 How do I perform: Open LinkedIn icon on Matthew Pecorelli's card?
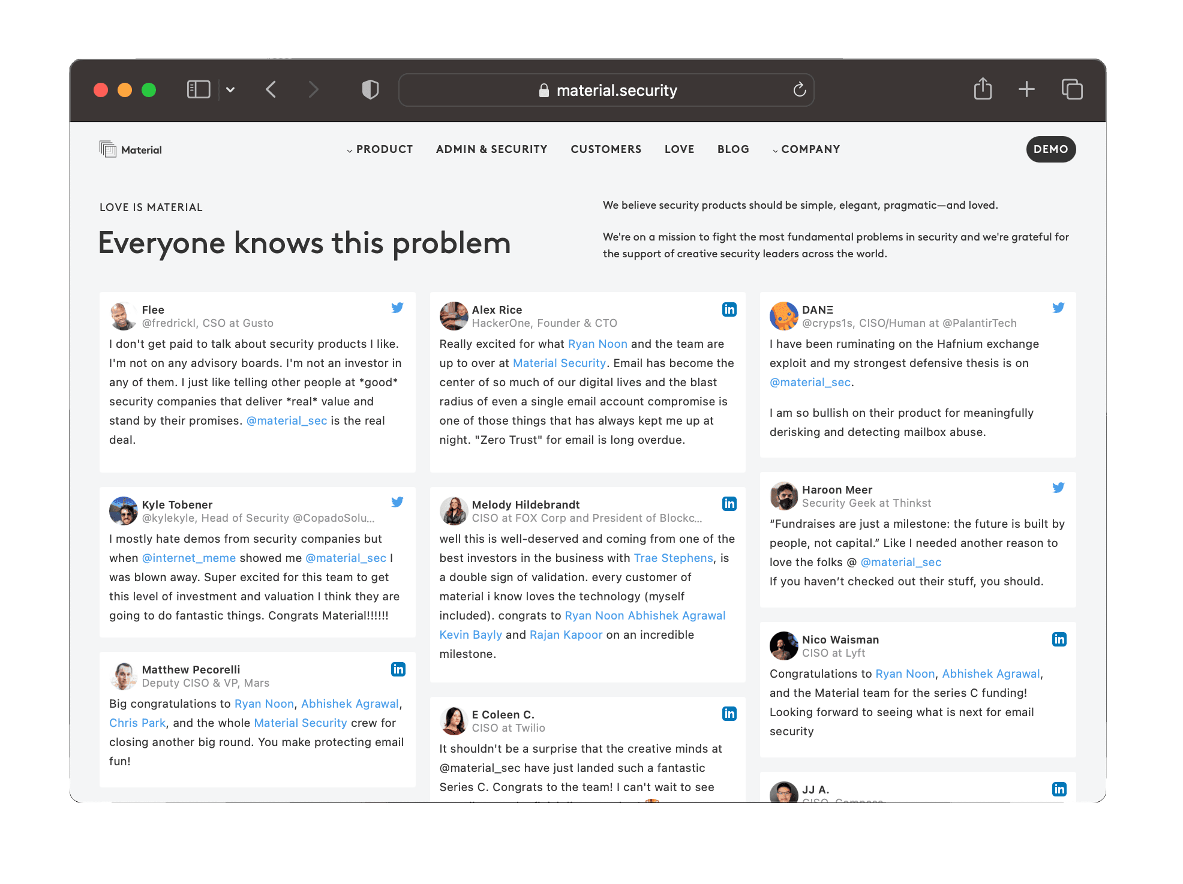[x=398, y=669]
